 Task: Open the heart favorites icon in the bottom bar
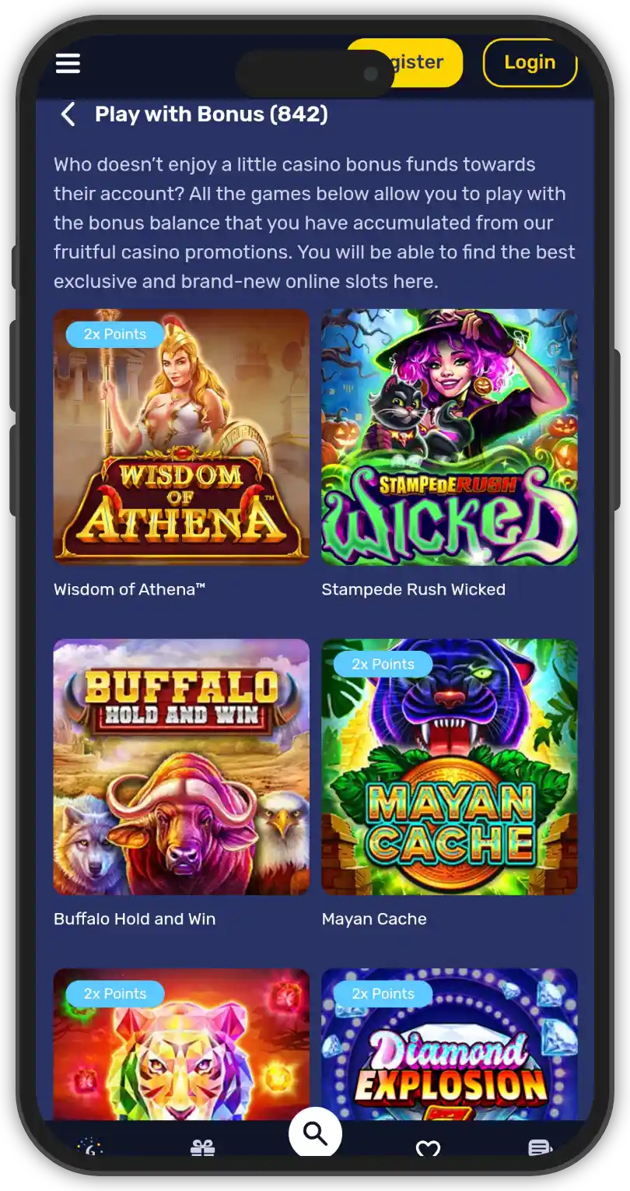(x=428, y=1147)
